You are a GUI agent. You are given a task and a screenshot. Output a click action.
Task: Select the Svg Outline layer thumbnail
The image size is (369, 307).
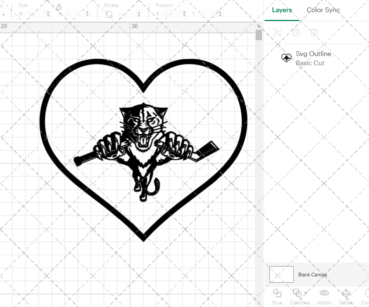(x=286, y=58)
